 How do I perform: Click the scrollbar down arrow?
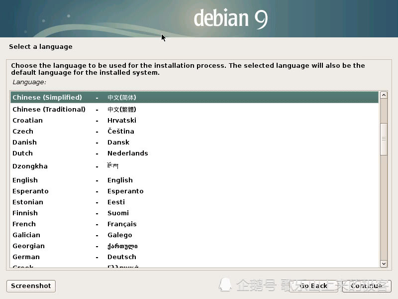[x=384, y=264]
